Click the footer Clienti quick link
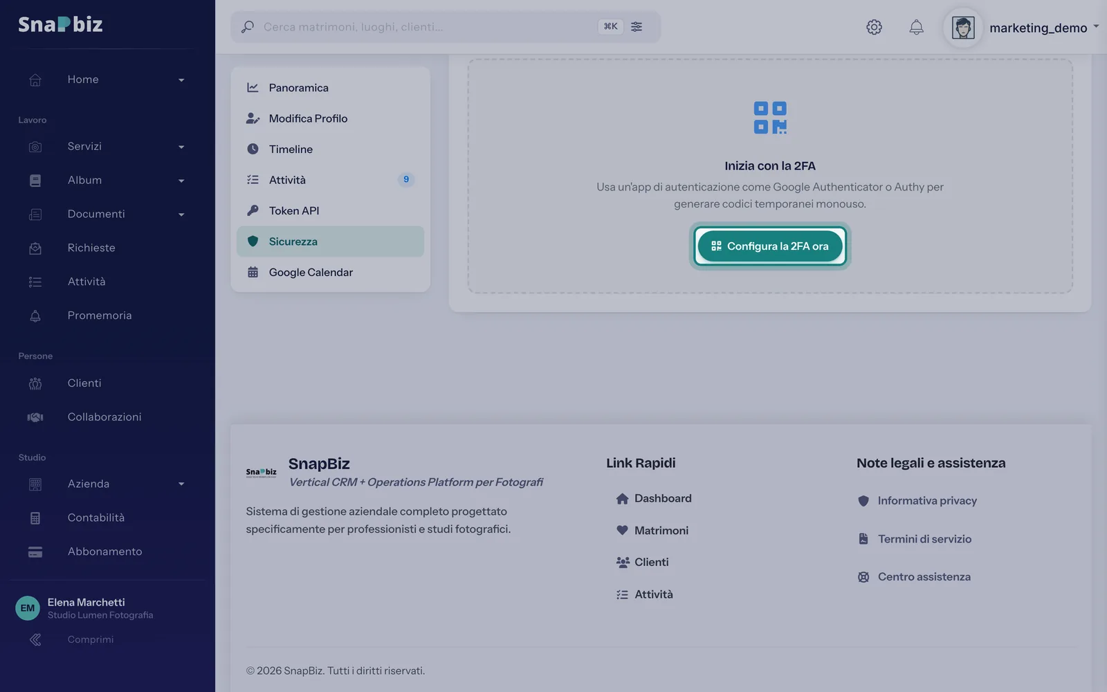This screenshot has width=1107, height=692. click(x=642, y=563)
